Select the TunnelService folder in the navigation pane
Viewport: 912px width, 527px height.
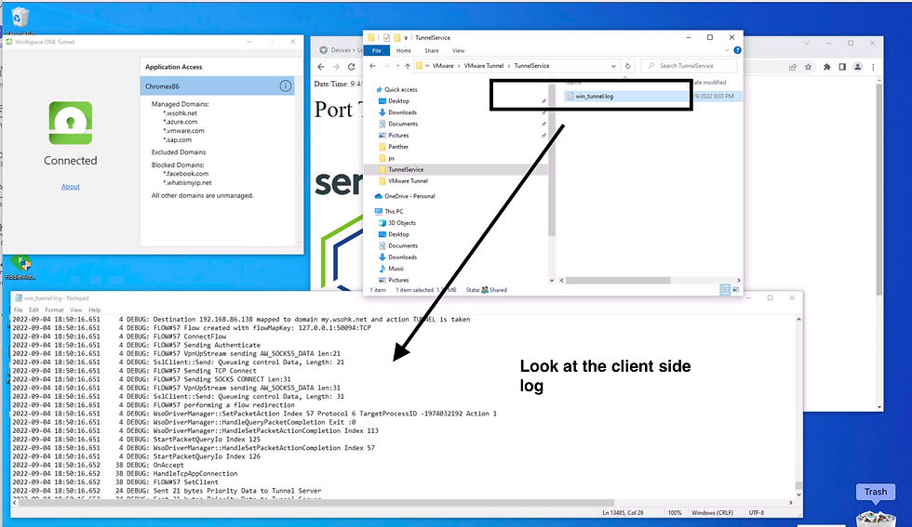[x=401, y=170]
